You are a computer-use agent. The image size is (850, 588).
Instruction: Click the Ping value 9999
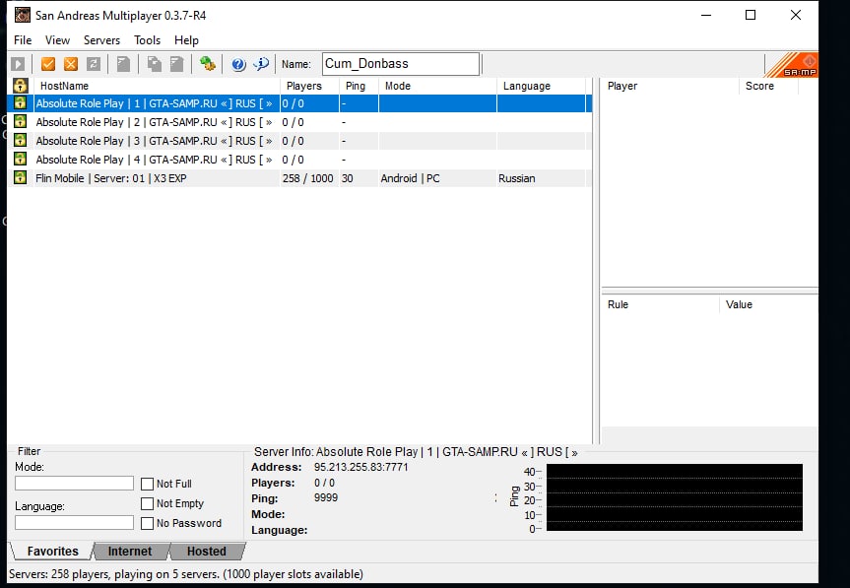pos(326,497)
